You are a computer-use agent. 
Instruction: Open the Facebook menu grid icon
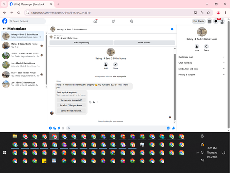tap(209, 21)
